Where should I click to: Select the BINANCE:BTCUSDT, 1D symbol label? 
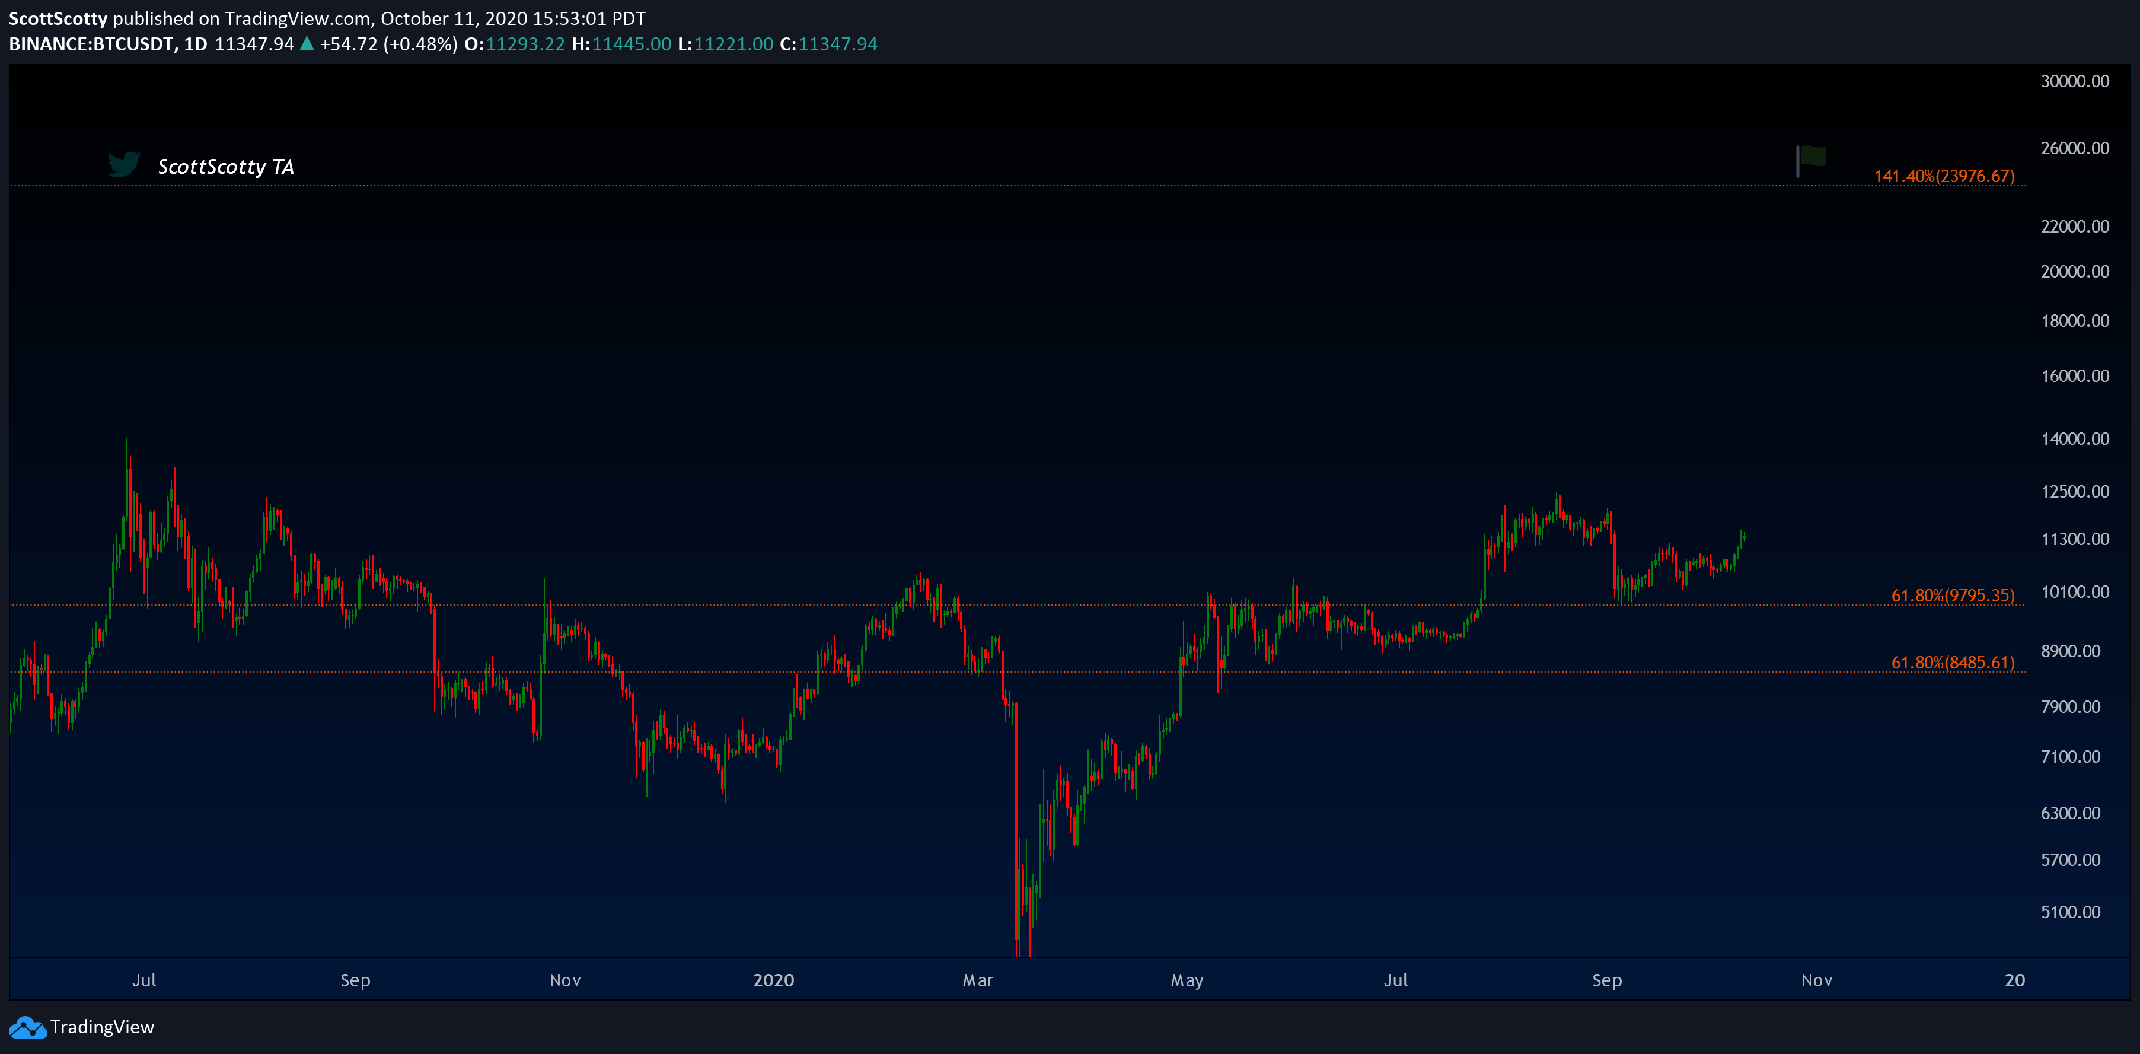[x=108, y=44]
